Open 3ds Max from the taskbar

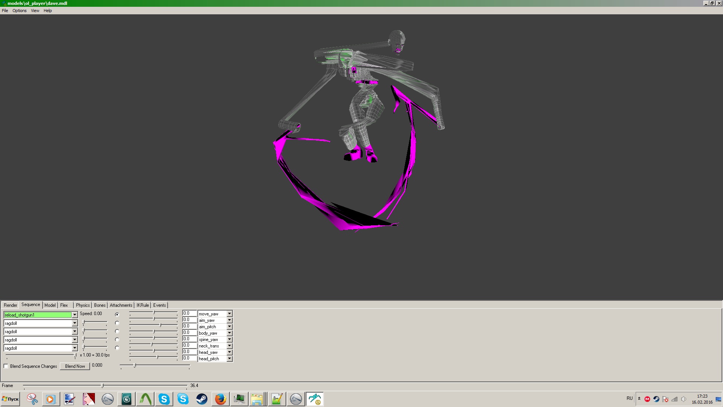pyautogui.click(x=127, y=399)
